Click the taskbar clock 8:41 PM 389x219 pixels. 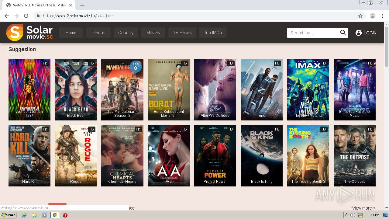point(373,215)
